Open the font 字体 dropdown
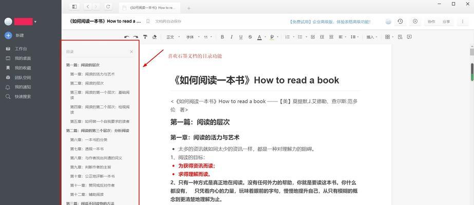 193,37
